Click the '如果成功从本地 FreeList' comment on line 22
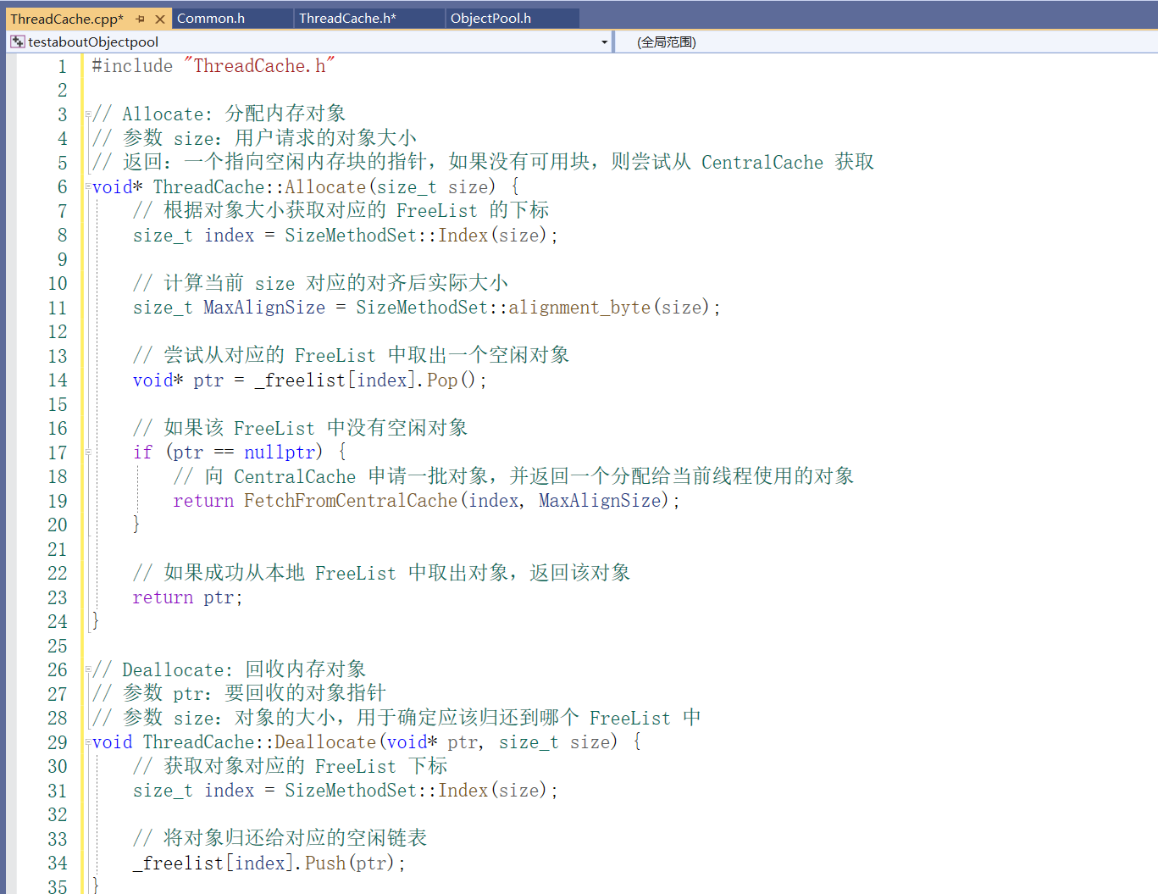This screenshot has height=894, width=1158. (x=381, y=573)
